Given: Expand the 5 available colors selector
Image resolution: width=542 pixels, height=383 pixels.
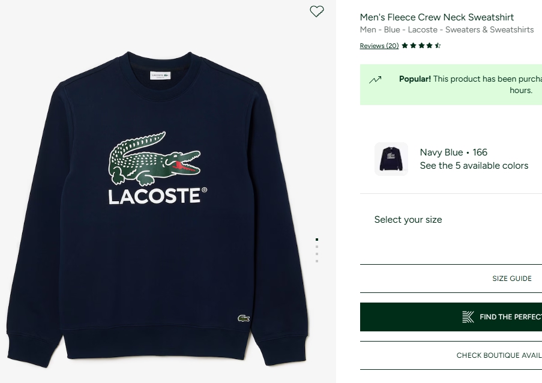Looking at the screenshot, I should click(x=474, y=166).
